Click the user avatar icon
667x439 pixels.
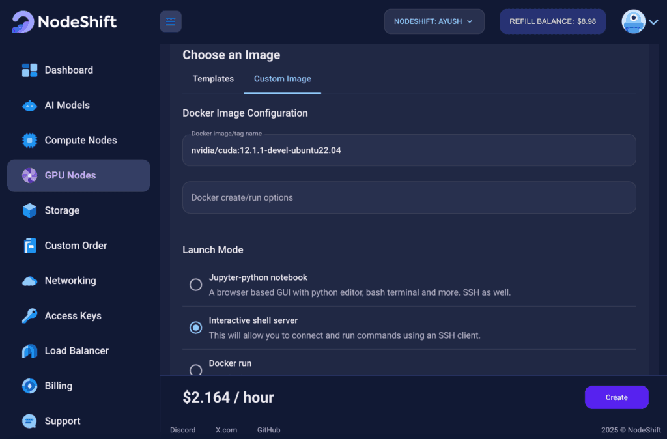pos(633,21)
